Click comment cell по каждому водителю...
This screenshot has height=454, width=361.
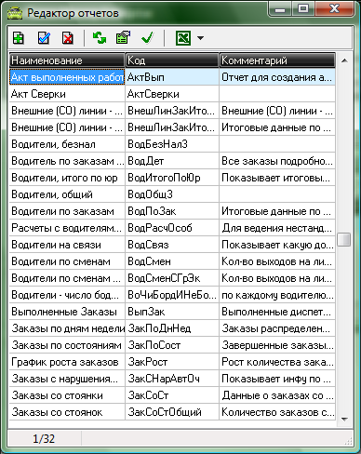277,295
